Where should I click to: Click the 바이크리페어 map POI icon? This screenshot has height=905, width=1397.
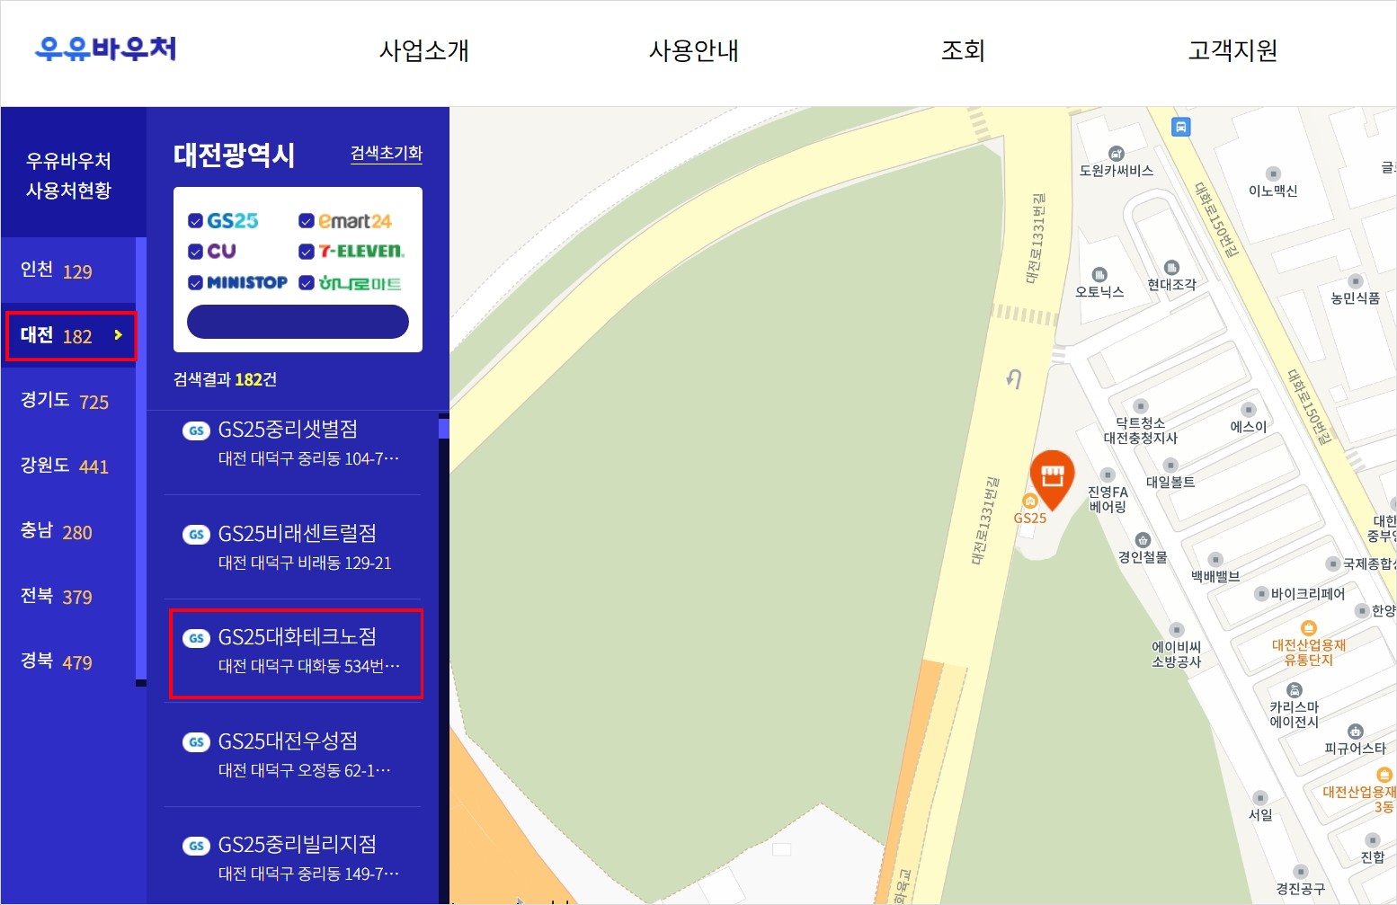tap(1261, 594)
